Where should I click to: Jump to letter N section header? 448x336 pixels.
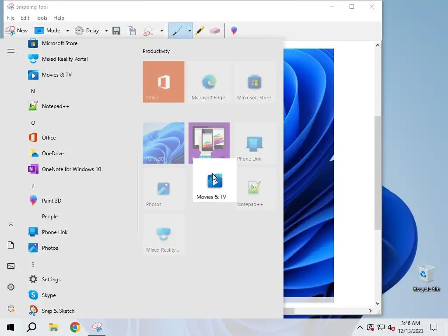pyautogui.click(x=33, y=91)
